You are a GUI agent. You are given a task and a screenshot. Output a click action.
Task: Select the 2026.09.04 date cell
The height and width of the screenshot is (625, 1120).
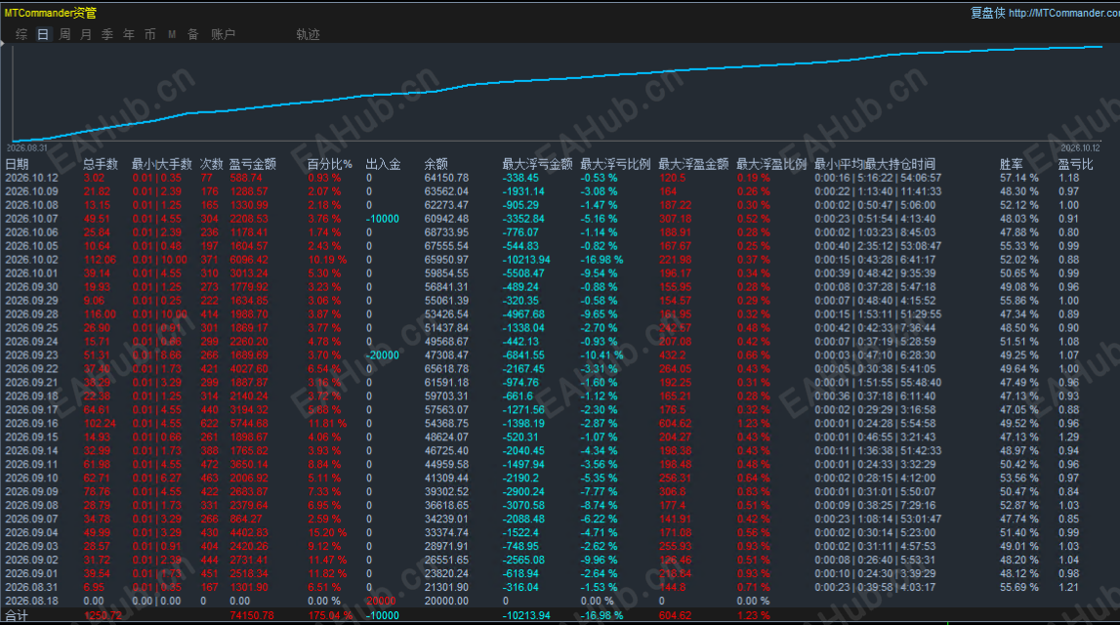[x=31, y=533]
